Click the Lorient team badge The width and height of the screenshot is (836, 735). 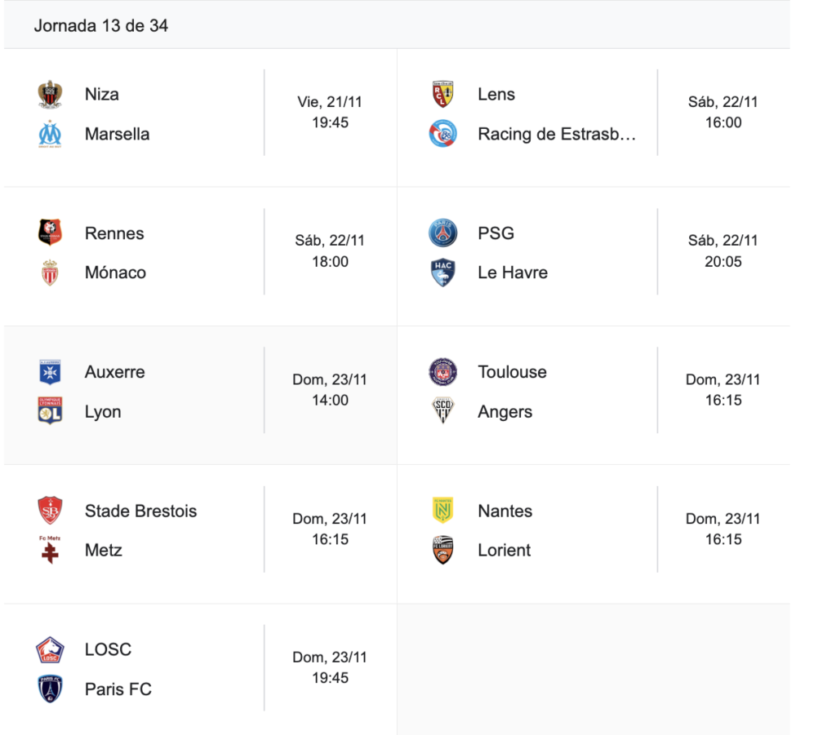[x=443, y=550]
